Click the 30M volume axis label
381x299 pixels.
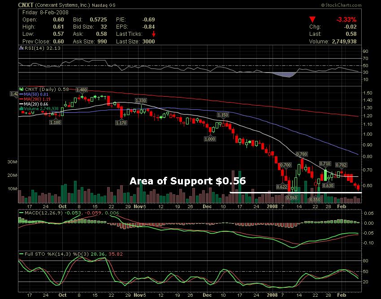pos(12,162)
